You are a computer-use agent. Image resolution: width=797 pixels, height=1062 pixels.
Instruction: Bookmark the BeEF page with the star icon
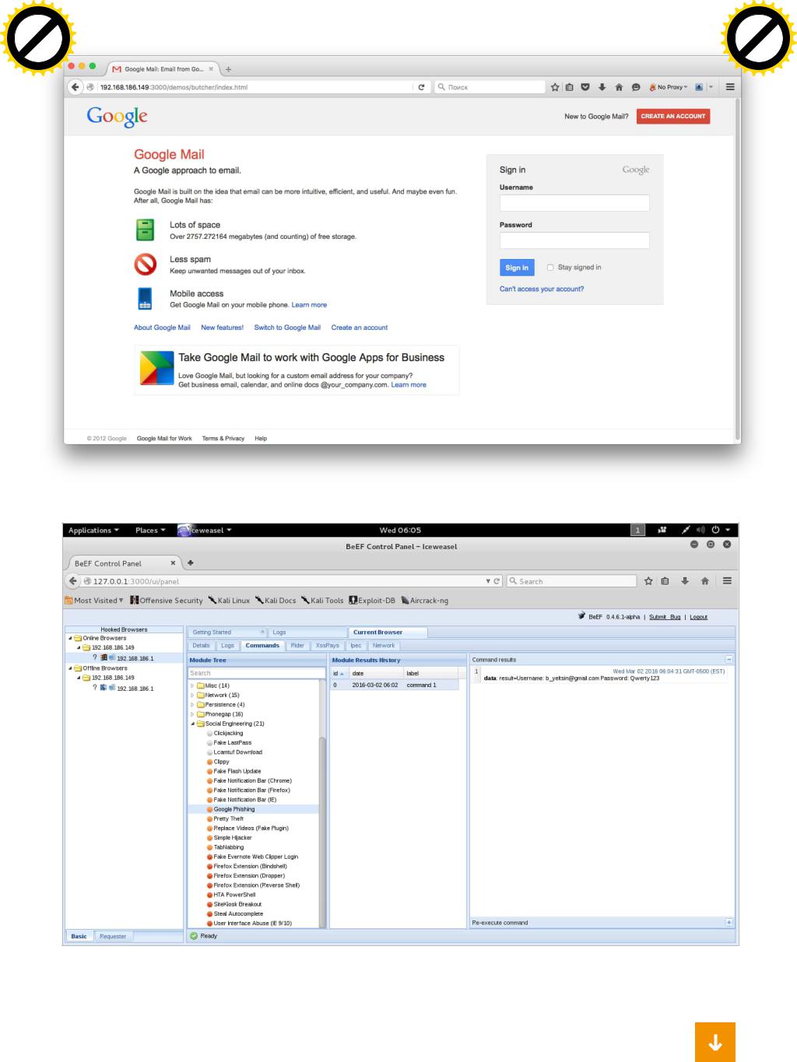[x=648, y=580]
